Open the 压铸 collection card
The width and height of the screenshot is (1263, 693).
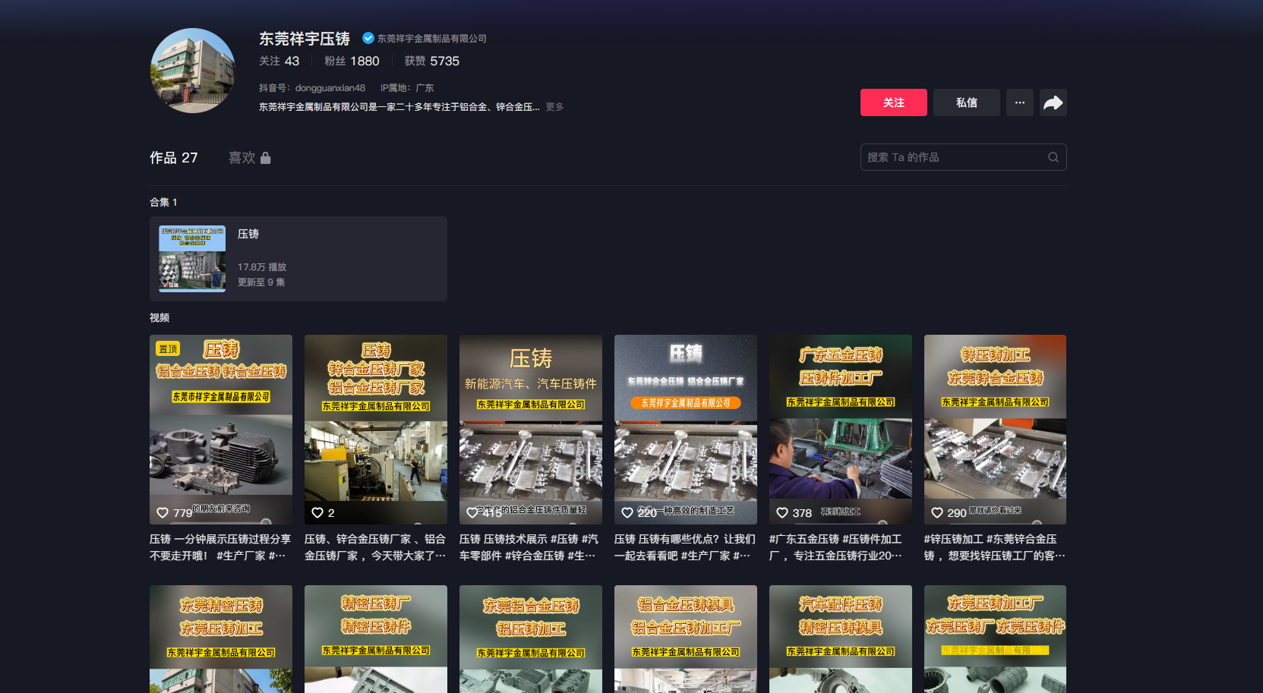pos(298,259)
